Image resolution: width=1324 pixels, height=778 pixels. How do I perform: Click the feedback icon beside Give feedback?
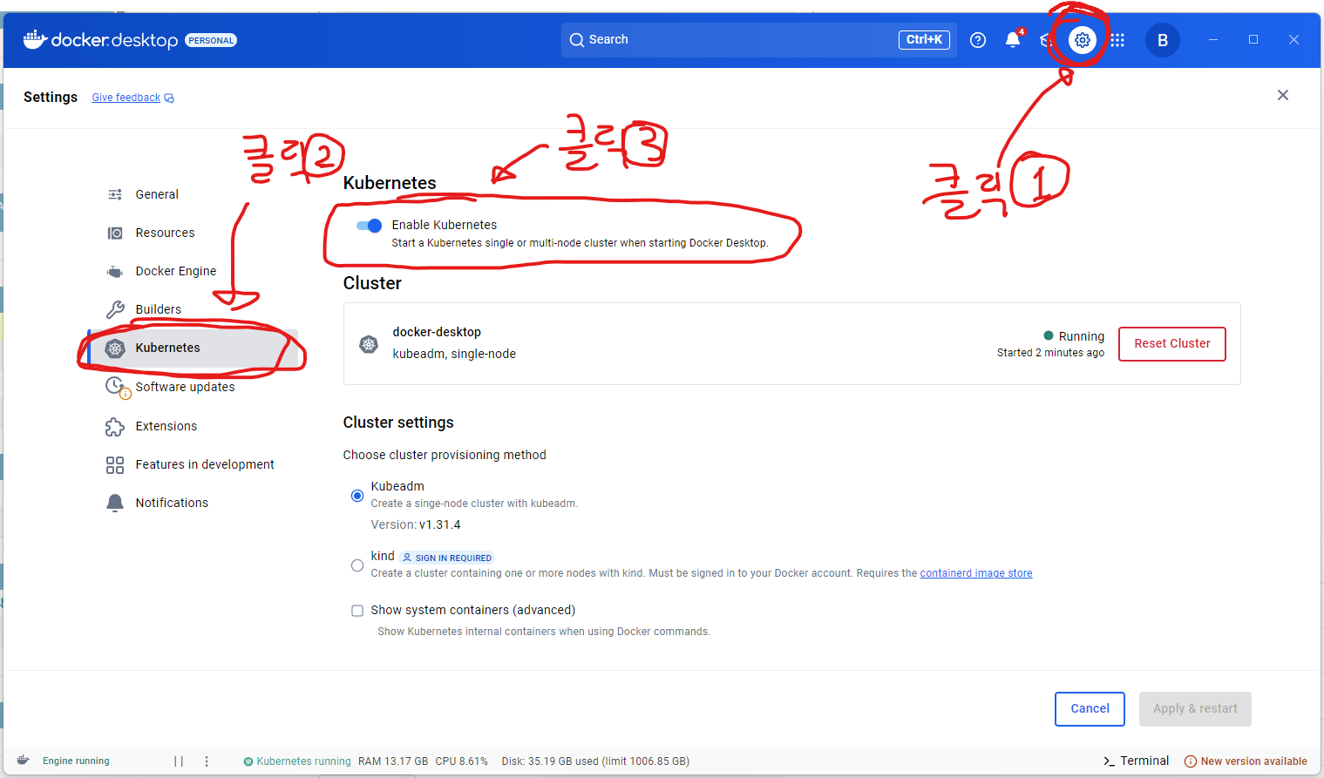(x=169, y=98)
